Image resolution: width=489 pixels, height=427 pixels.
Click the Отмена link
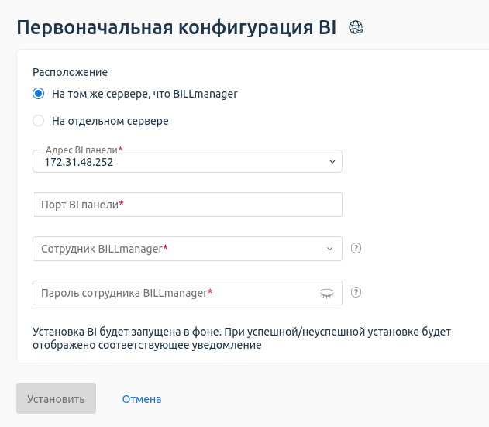(x=142, y=399)
